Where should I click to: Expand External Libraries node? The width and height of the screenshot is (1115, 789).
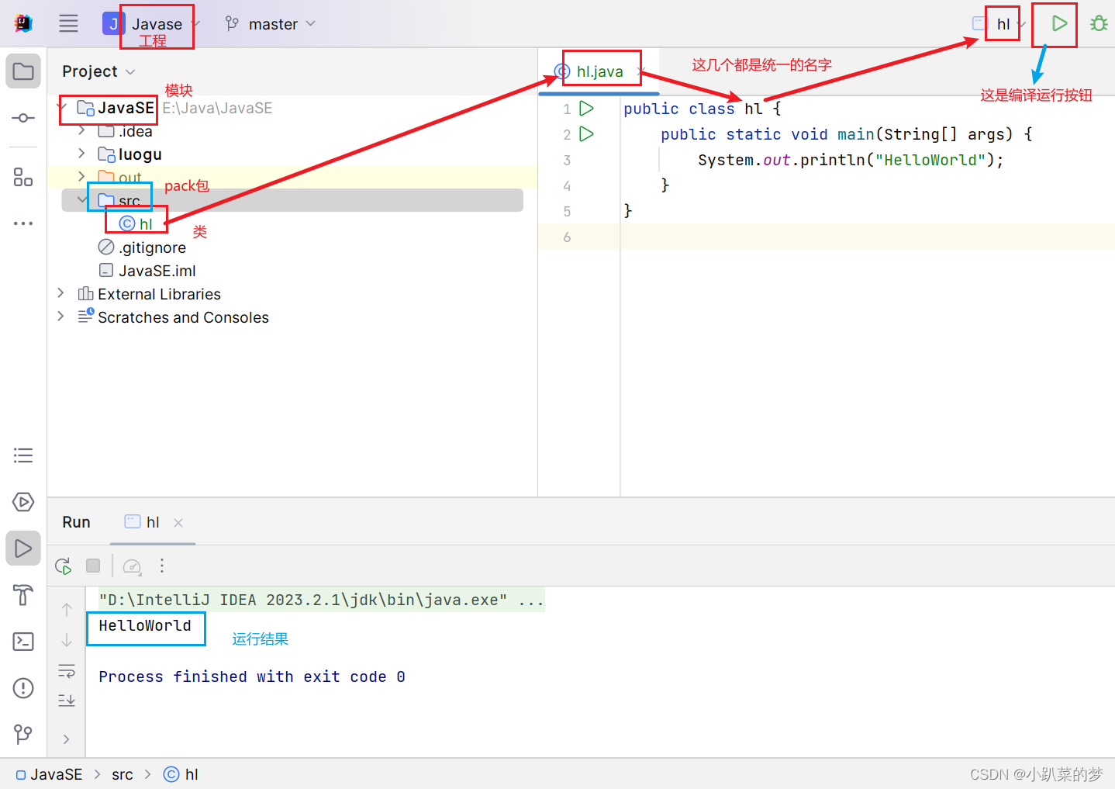(60, 293)
